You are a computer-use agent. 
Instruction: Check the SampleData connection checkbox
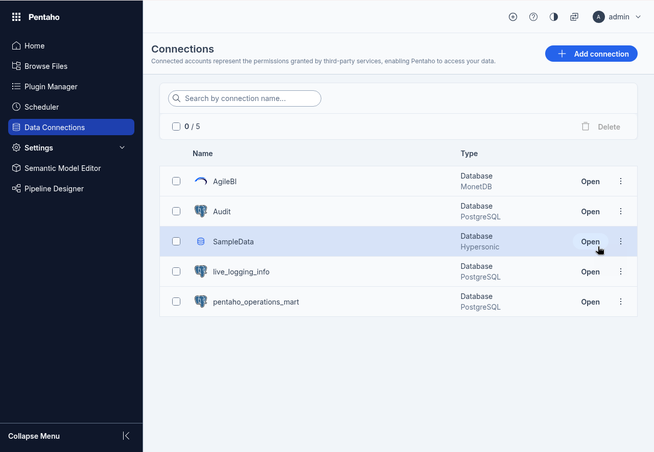point(176,241)
